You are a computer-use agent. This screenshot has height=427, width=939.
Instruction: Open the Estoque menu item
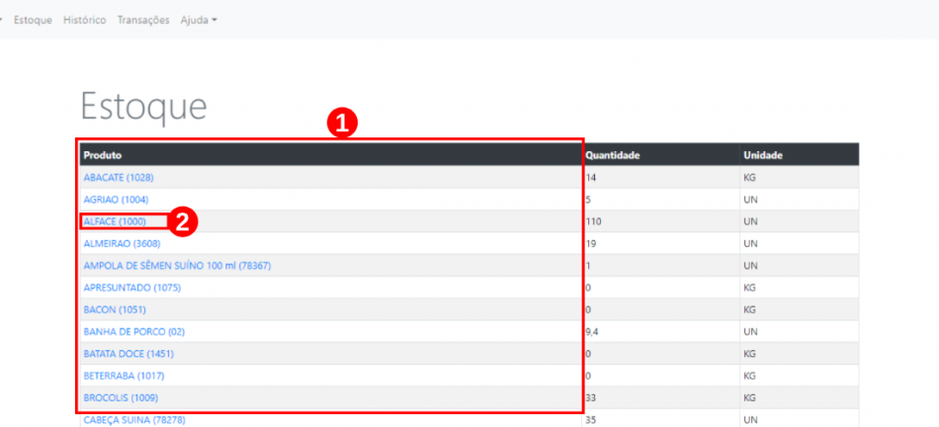[x=33, y=21]
